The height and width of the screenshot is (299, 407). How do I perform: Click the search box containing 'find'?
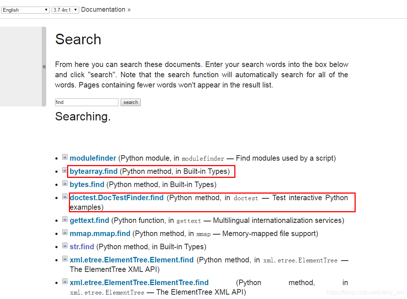[x=87, y=102]
